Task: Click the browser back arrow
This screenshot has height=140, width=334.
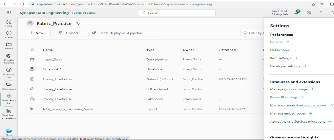Action: pos(6,4)
